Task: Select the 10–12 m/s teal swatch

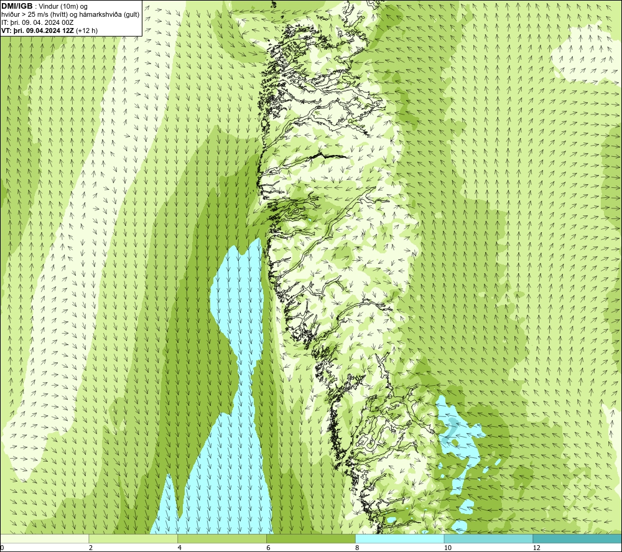Action: 489,538
